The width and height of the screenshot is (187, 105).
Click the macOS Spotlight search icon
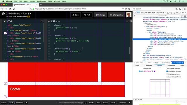coord(179,1)
